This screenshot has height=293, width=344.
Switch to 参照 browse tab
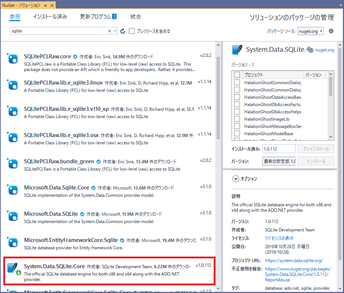click(15, 17)
